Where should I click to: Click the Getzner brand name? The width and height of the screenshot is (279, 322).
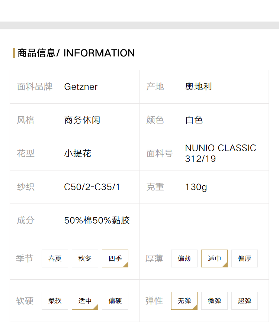tap(81, 87)
